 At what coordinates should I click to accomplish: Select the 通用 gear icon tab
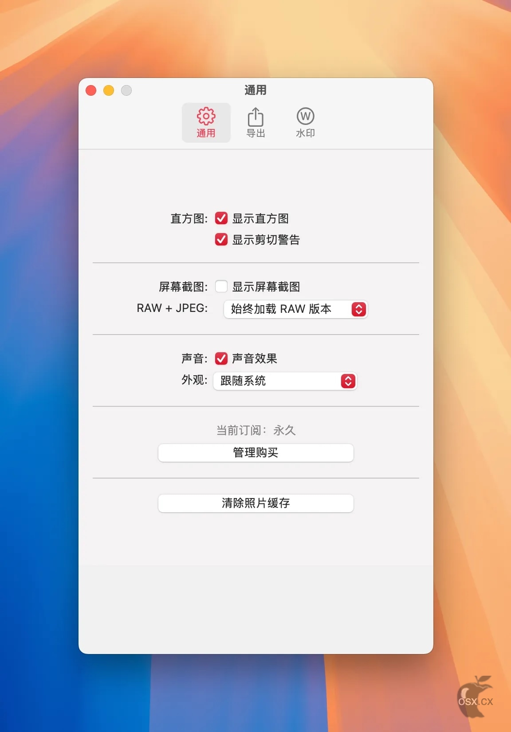(206, 123)
